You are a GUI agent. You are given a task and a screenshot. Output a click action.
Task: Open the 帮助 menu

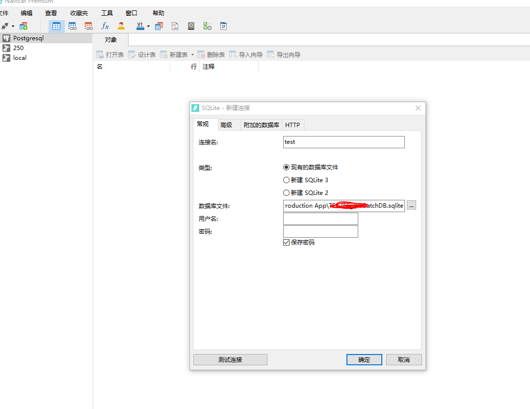pos(158,13)
